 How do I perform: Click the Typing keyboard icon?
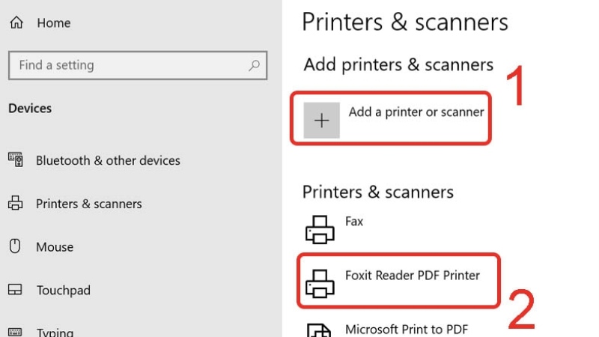click(x=16, y=332)
